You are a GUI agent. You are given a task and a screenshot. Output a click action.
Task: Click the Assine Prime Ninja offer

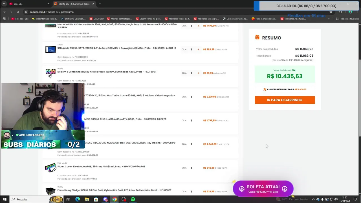[285, 89]
